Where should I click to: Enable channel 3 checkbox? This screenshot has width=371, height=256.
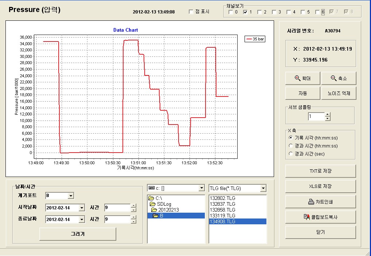coord(274,12)
